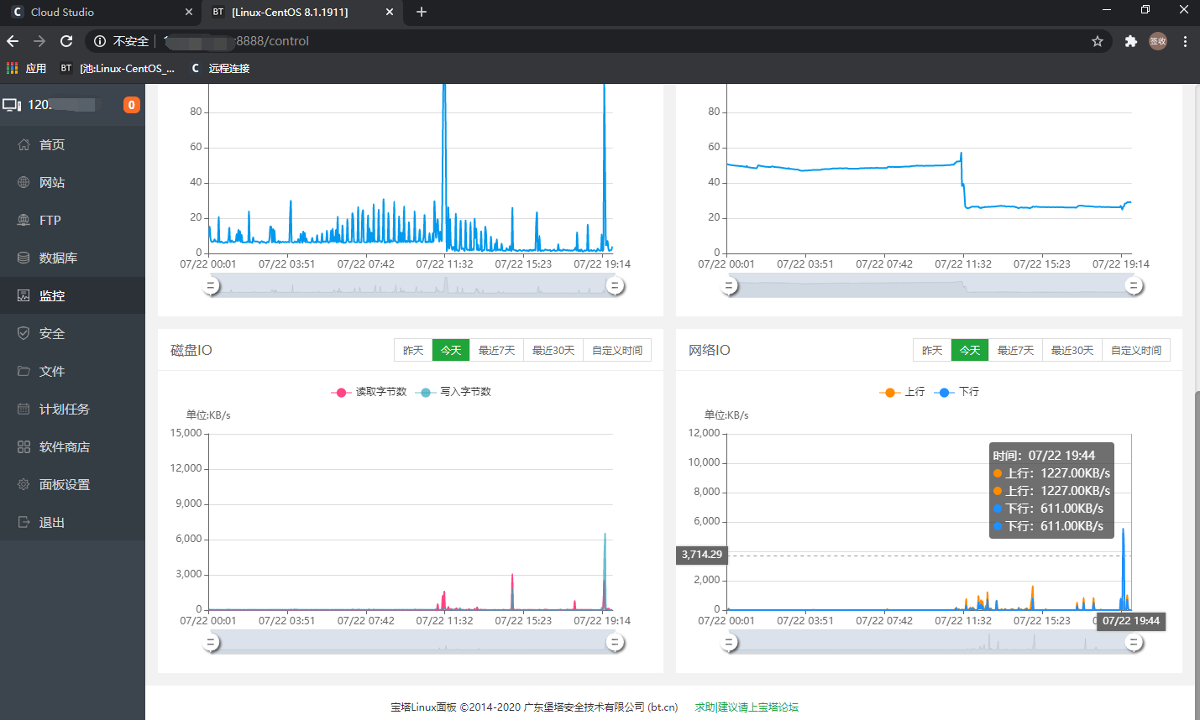Click the 不安全 site info icon
This screenshot has width=1200, height=720.
(x=100, y=41)
